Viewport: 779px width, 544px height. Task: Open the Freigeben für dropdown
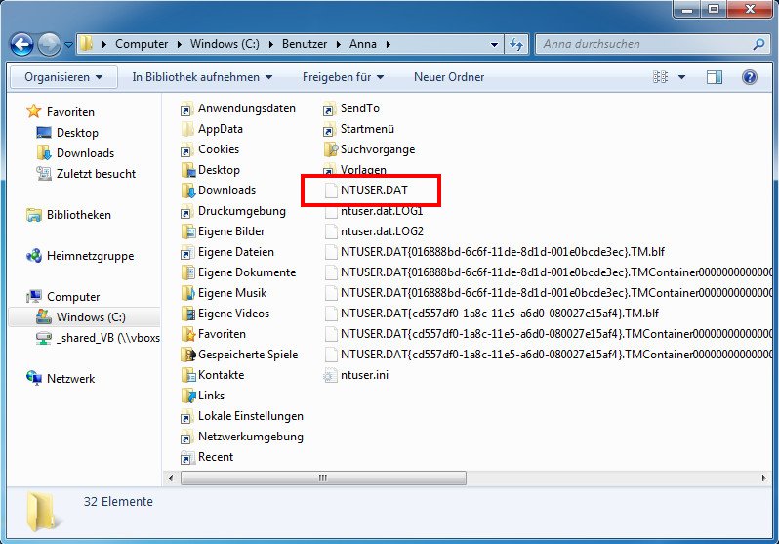pyautogui.click(x=343, y=77)
